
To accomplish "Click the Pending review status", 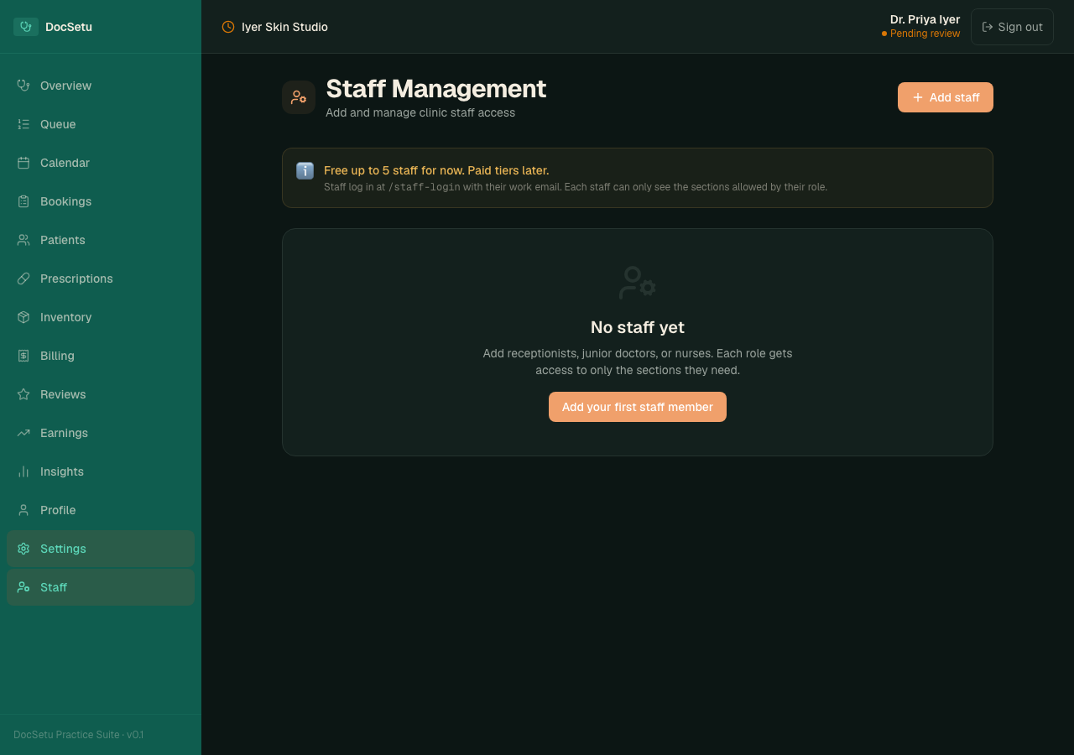I will coord(920,34).
